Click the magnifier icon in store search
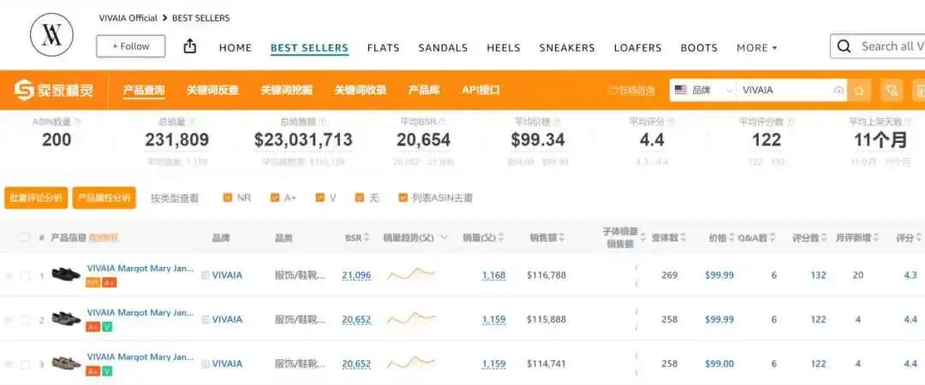 pyautogui.click(x=844, y=46)
